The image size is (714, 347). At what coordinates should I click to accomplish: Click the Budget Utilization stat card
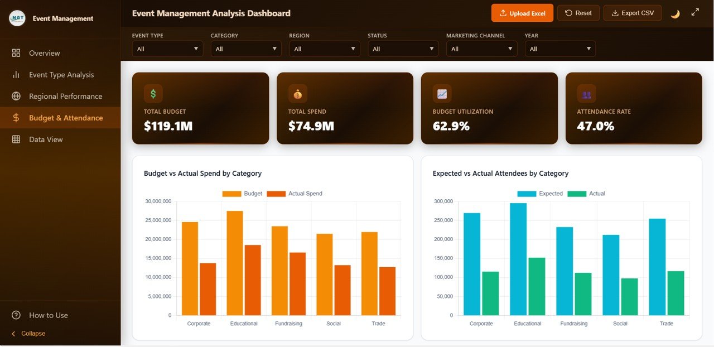(489, 108)
